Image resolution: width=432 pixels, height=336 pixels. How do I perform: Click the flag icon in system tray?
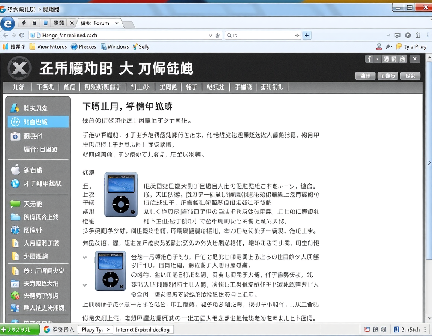click(x=367, y=329)
